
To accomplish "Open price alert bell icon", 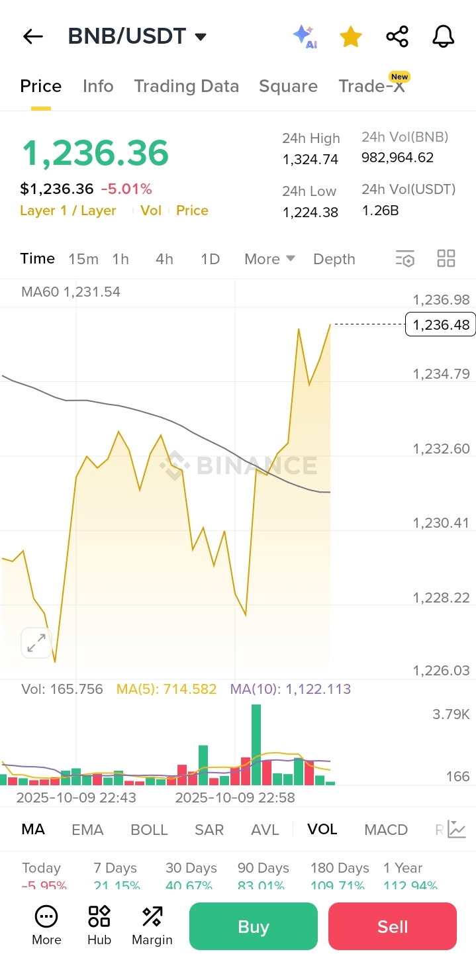I will pos(443,36).
